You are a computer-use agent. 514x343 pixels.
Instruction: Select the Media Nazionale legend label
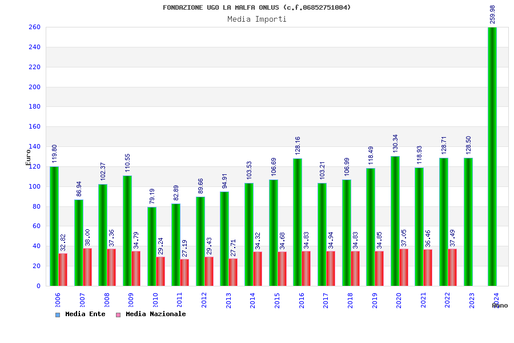[x=156, y=314]
